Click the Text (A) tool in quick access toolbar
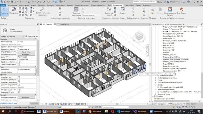 point(44,2)
